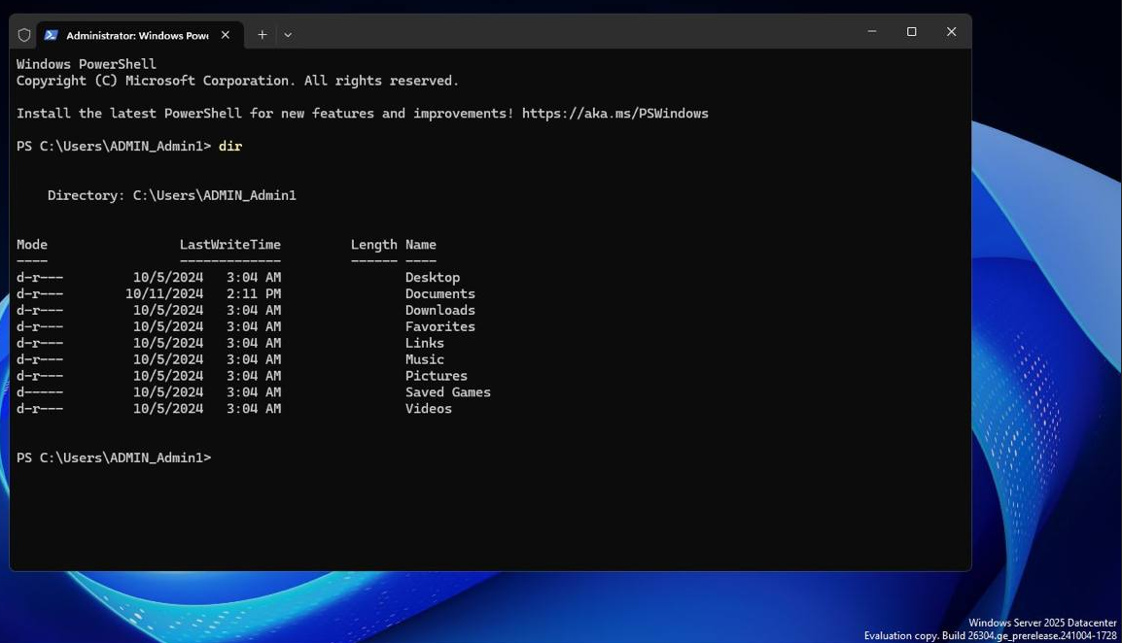This screenshot has width=1122, height=643.
Task: Click the 'Music' folder name
Action: tap(424, 359)
